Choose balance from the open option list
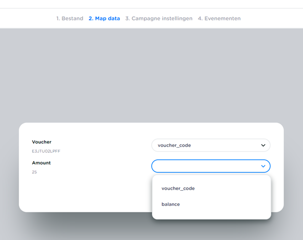The height and width of the screenshot is (240, 303). pos(171,204)
